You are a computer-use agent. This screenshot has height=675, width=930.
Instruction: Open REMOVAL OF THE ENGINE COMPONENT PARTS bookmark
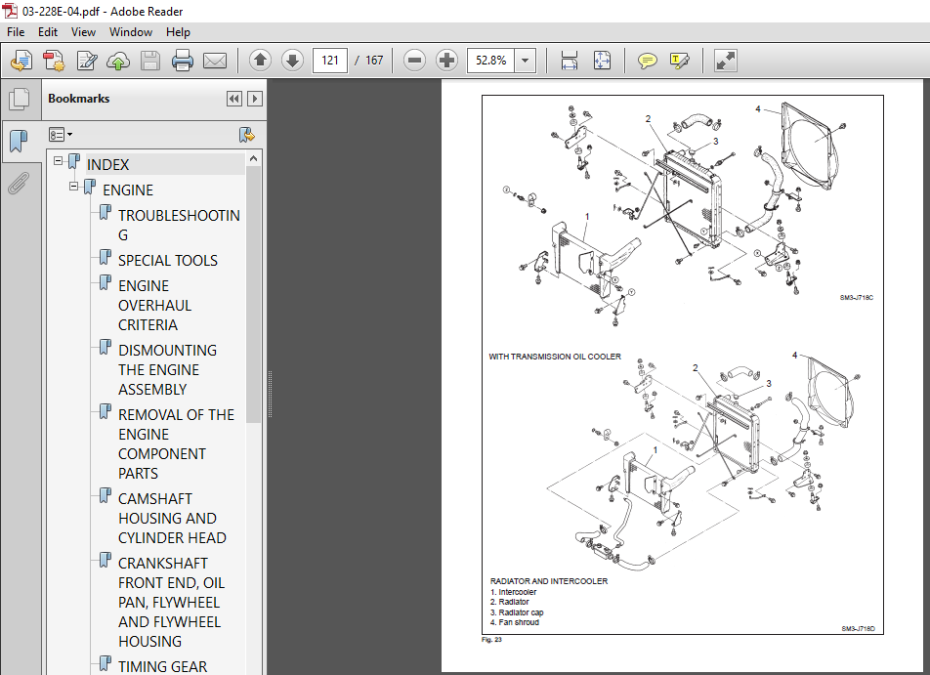point(176,443)
